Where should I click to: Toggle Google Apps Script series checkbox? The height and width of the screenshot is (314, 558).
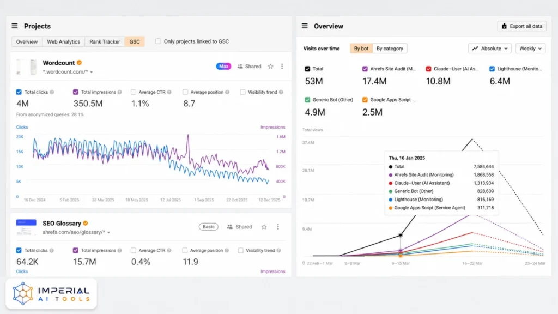(365, 100)
